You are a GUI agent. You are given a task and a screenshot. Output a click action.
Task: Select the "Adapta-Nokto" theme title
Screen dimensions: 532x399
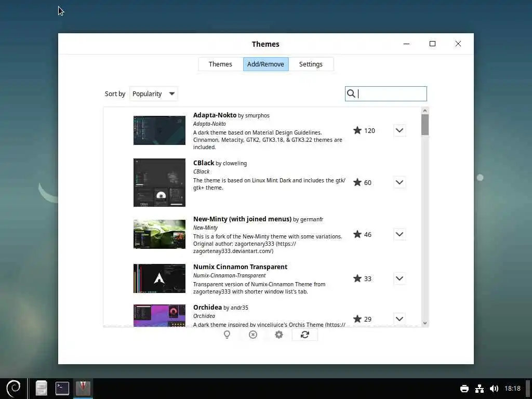[215, 115]
